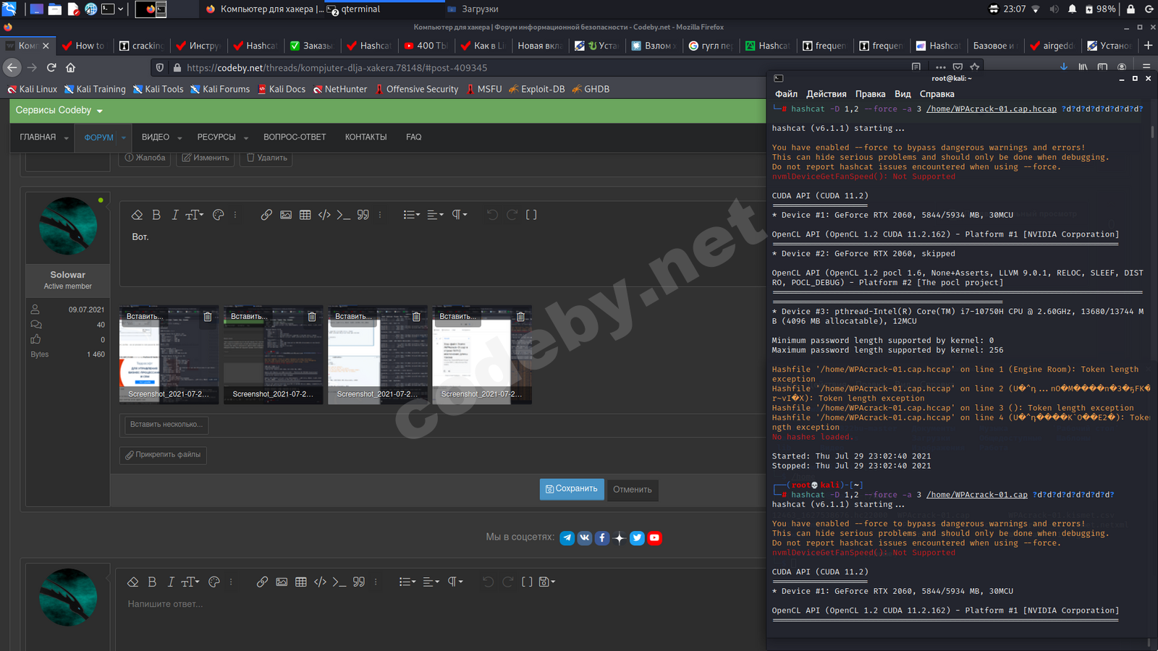Toggle bold formatting in the post editor
Image resolution: width=1158 pixels, height=651 pixels.
click(156, 215)
